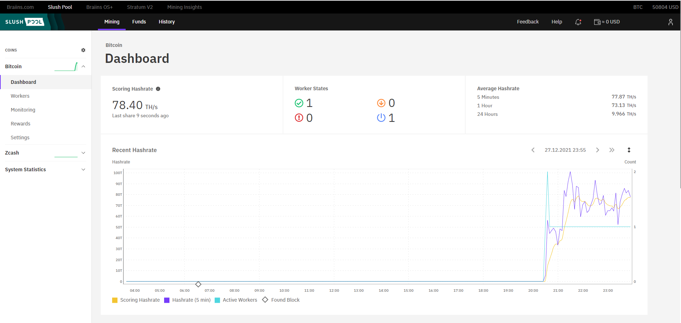Viewport: 681px width, 323px height.
Task: Click Last share 9 seconds ago text
Action: (140, 115)
